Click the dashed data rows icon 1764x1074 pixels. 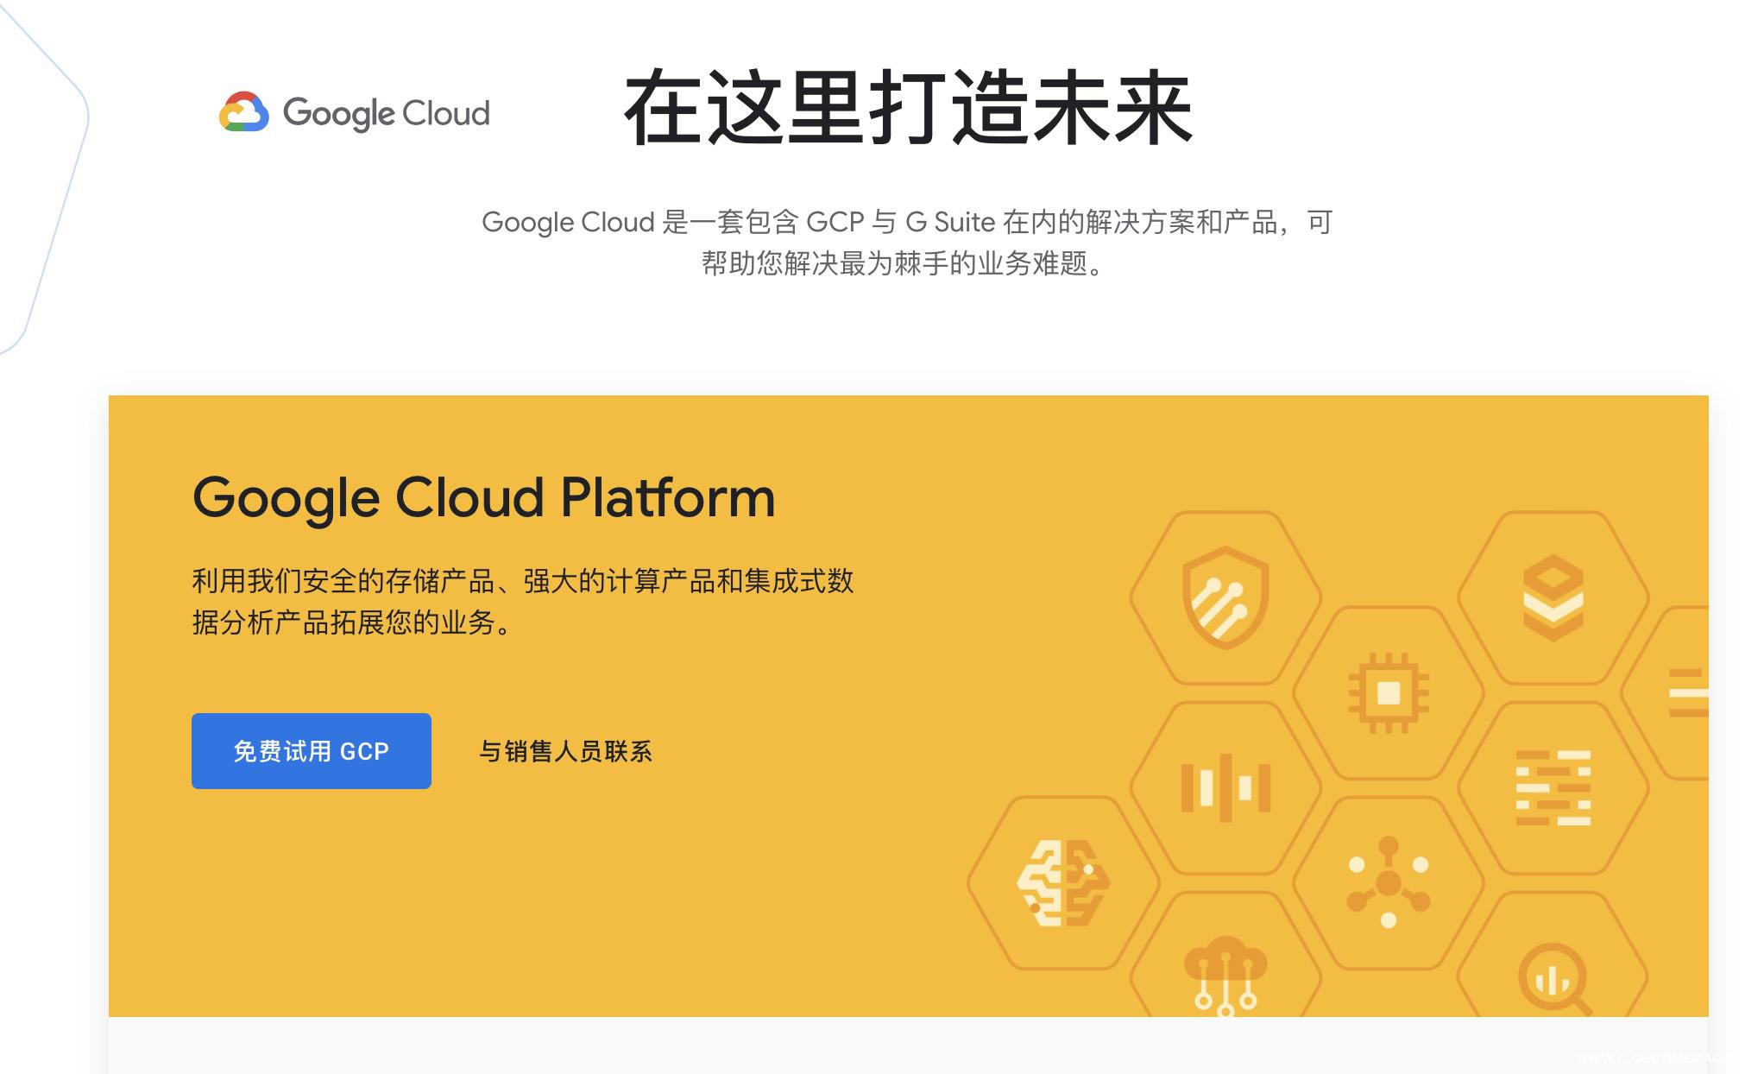[x=1553, y=787]
